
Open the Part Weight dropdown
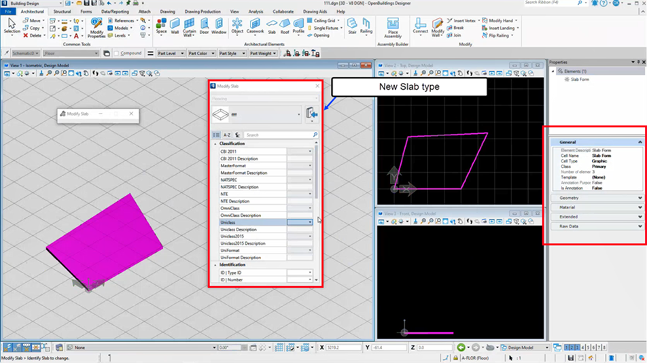click(263, 53)
